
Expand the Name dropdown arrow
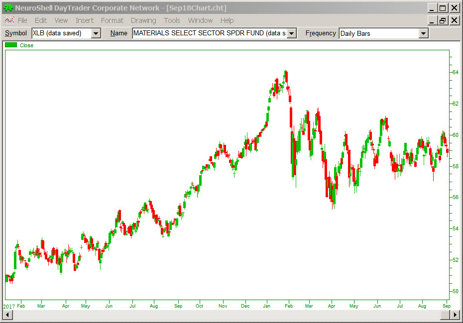(x=291, y=33)
